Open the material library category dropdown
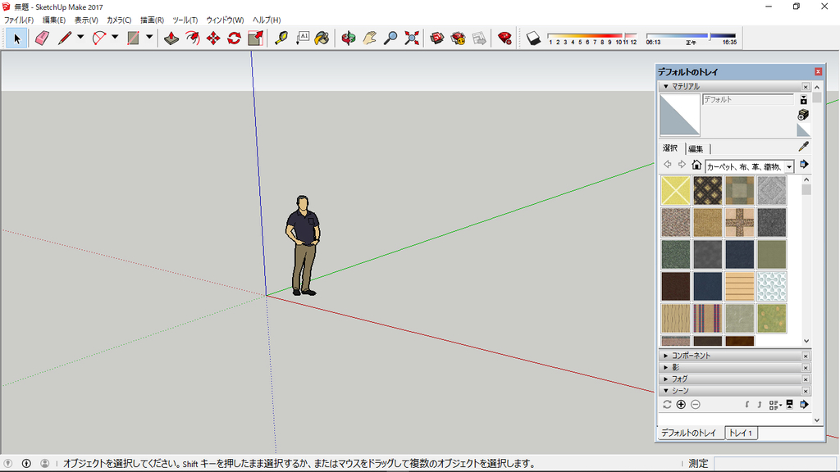This screenshot has height=472, width=840. 789,167
